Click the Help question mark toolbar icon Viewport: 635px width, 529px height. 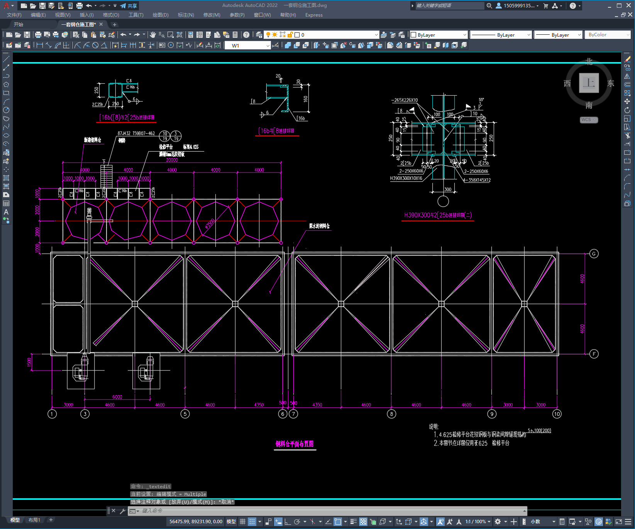coord(246,35)
